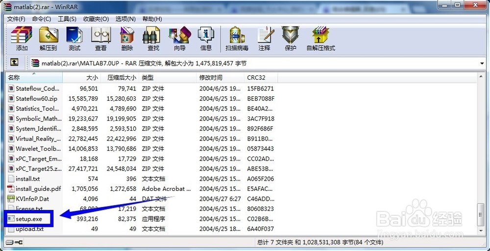Select the license.txt file row

coord(141,209)
